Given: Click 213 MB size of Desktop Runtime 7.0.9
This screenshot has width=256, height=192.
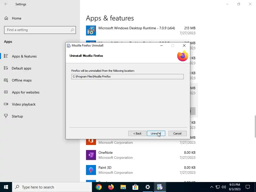Looking at the screenshot, I should tap(190, 28).
